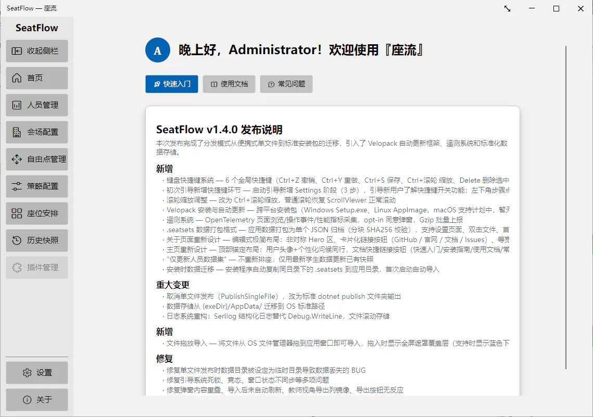The image size is (593, 417).
Task: Open the 关于 page
Action: coord(37,400)
